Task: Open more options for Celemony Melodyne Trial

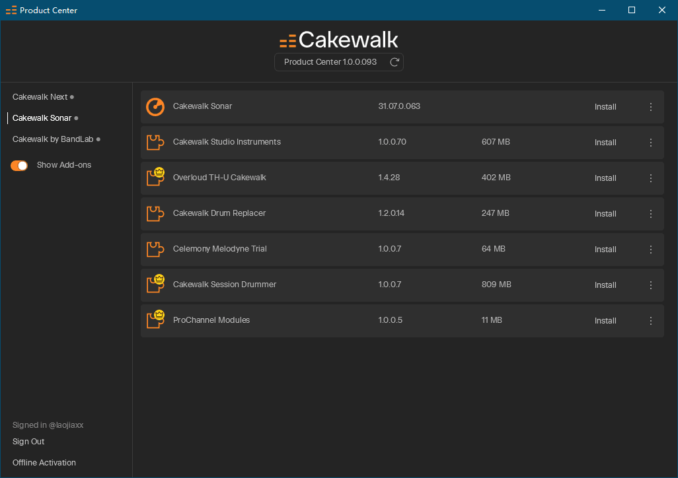Action: 651,250
